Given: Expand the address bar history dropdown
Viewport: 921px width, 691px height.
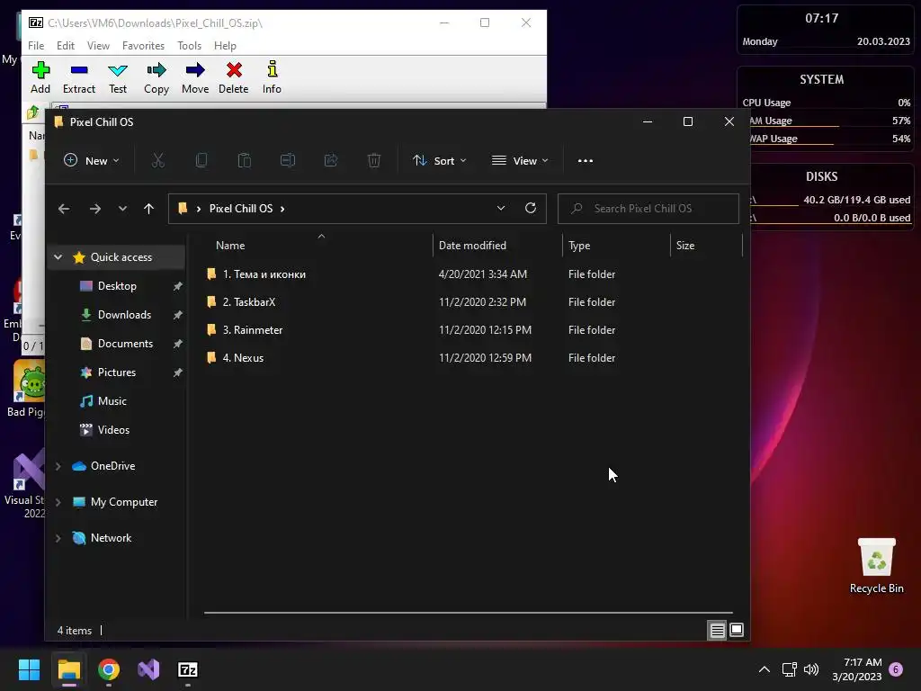Looking at the screenshot, I should (500, 208).
